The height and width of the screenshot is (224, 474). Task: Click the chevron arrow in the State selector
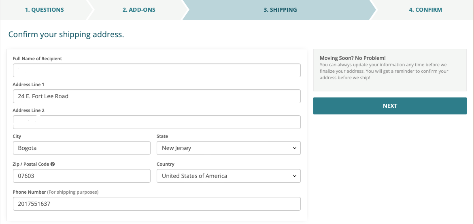(294, 148)
